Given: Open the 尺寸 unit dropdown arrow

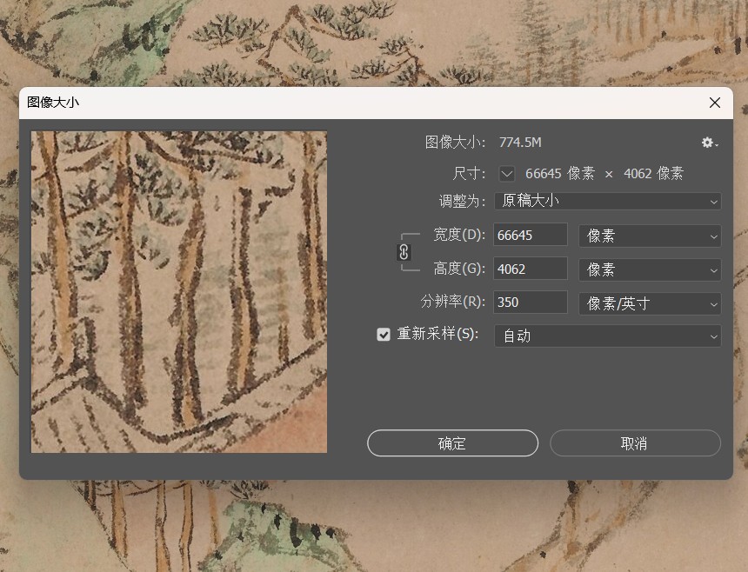Looking at the screenshot, I should pos(506,174).
